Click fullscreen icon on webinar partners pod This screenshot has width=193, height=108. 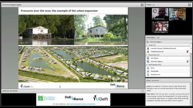[142, 91]
